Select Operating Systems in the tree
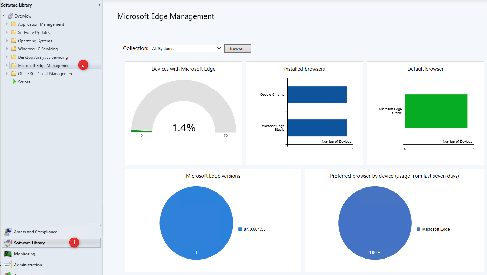Screen dimensions: 487x275 [x=35, y=41]
